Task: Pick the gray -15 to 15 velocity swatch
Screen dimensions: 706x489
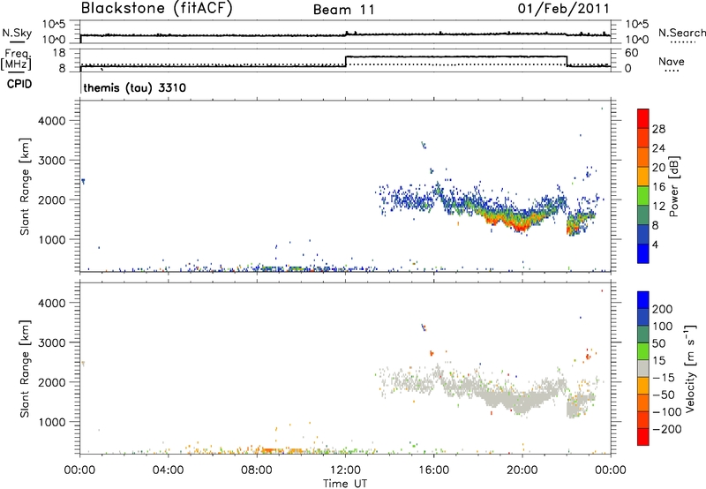Action: [x=643, y=369]
